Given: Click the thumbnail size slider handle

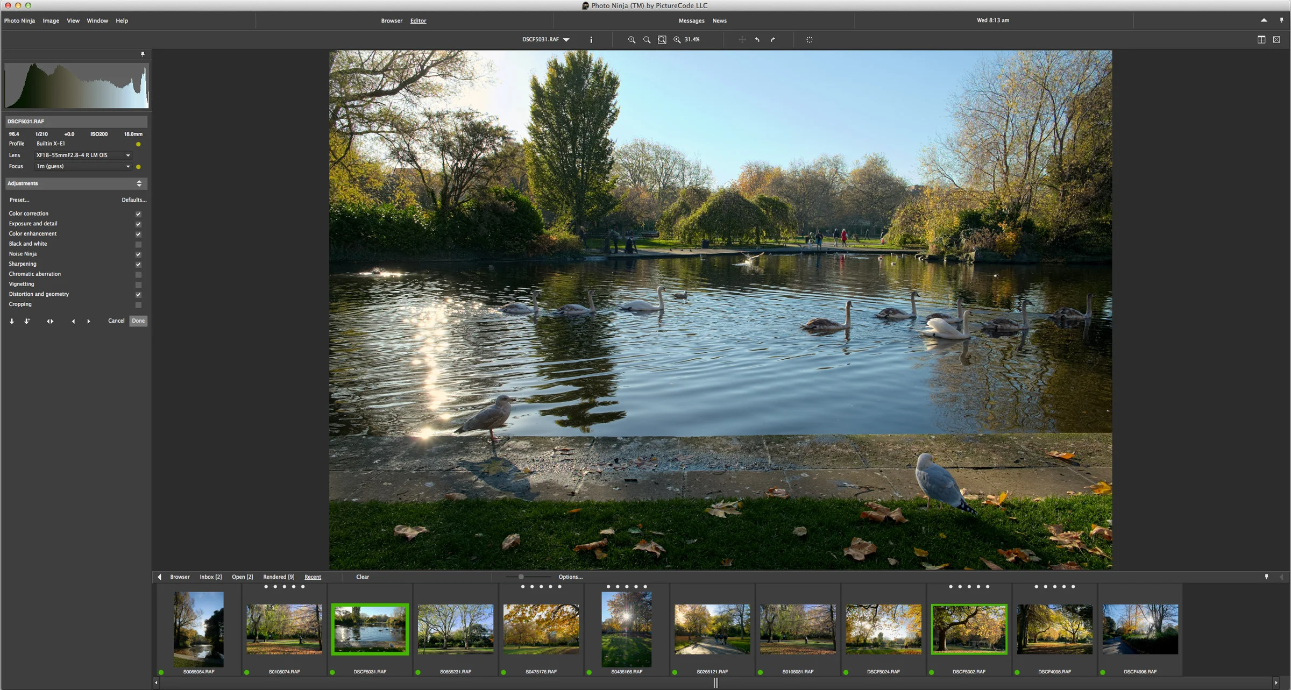Looking at the screenshot, I should coord(521,577).
